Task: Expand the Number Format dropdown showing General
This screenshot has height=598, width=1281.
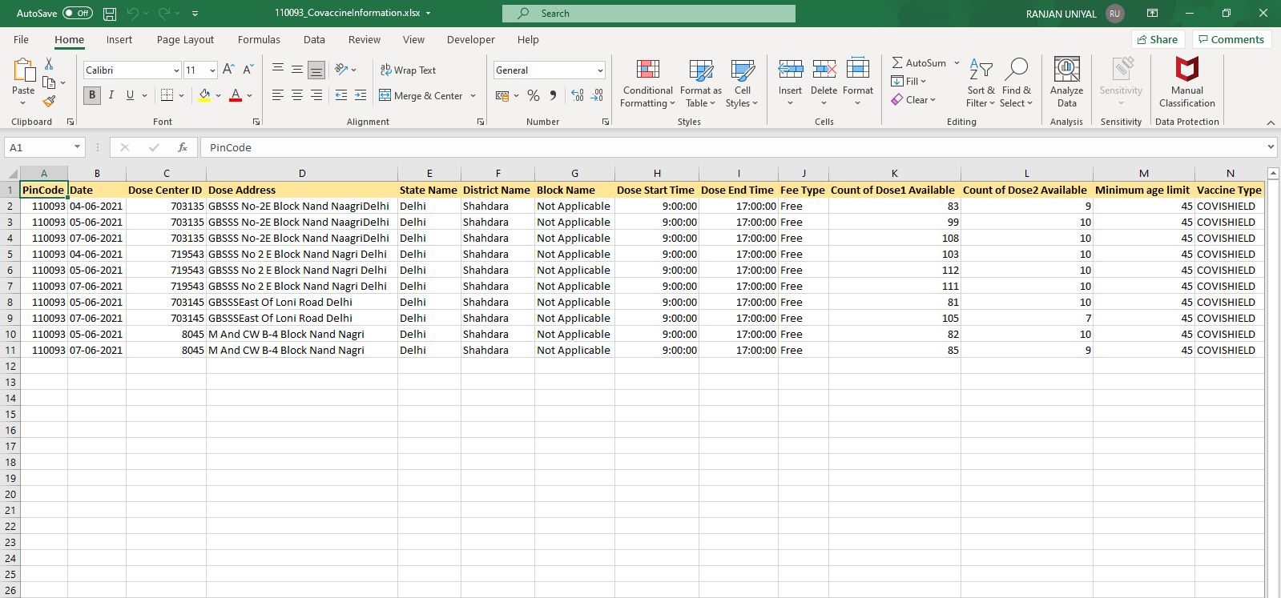Action: (x=599, y=70)
